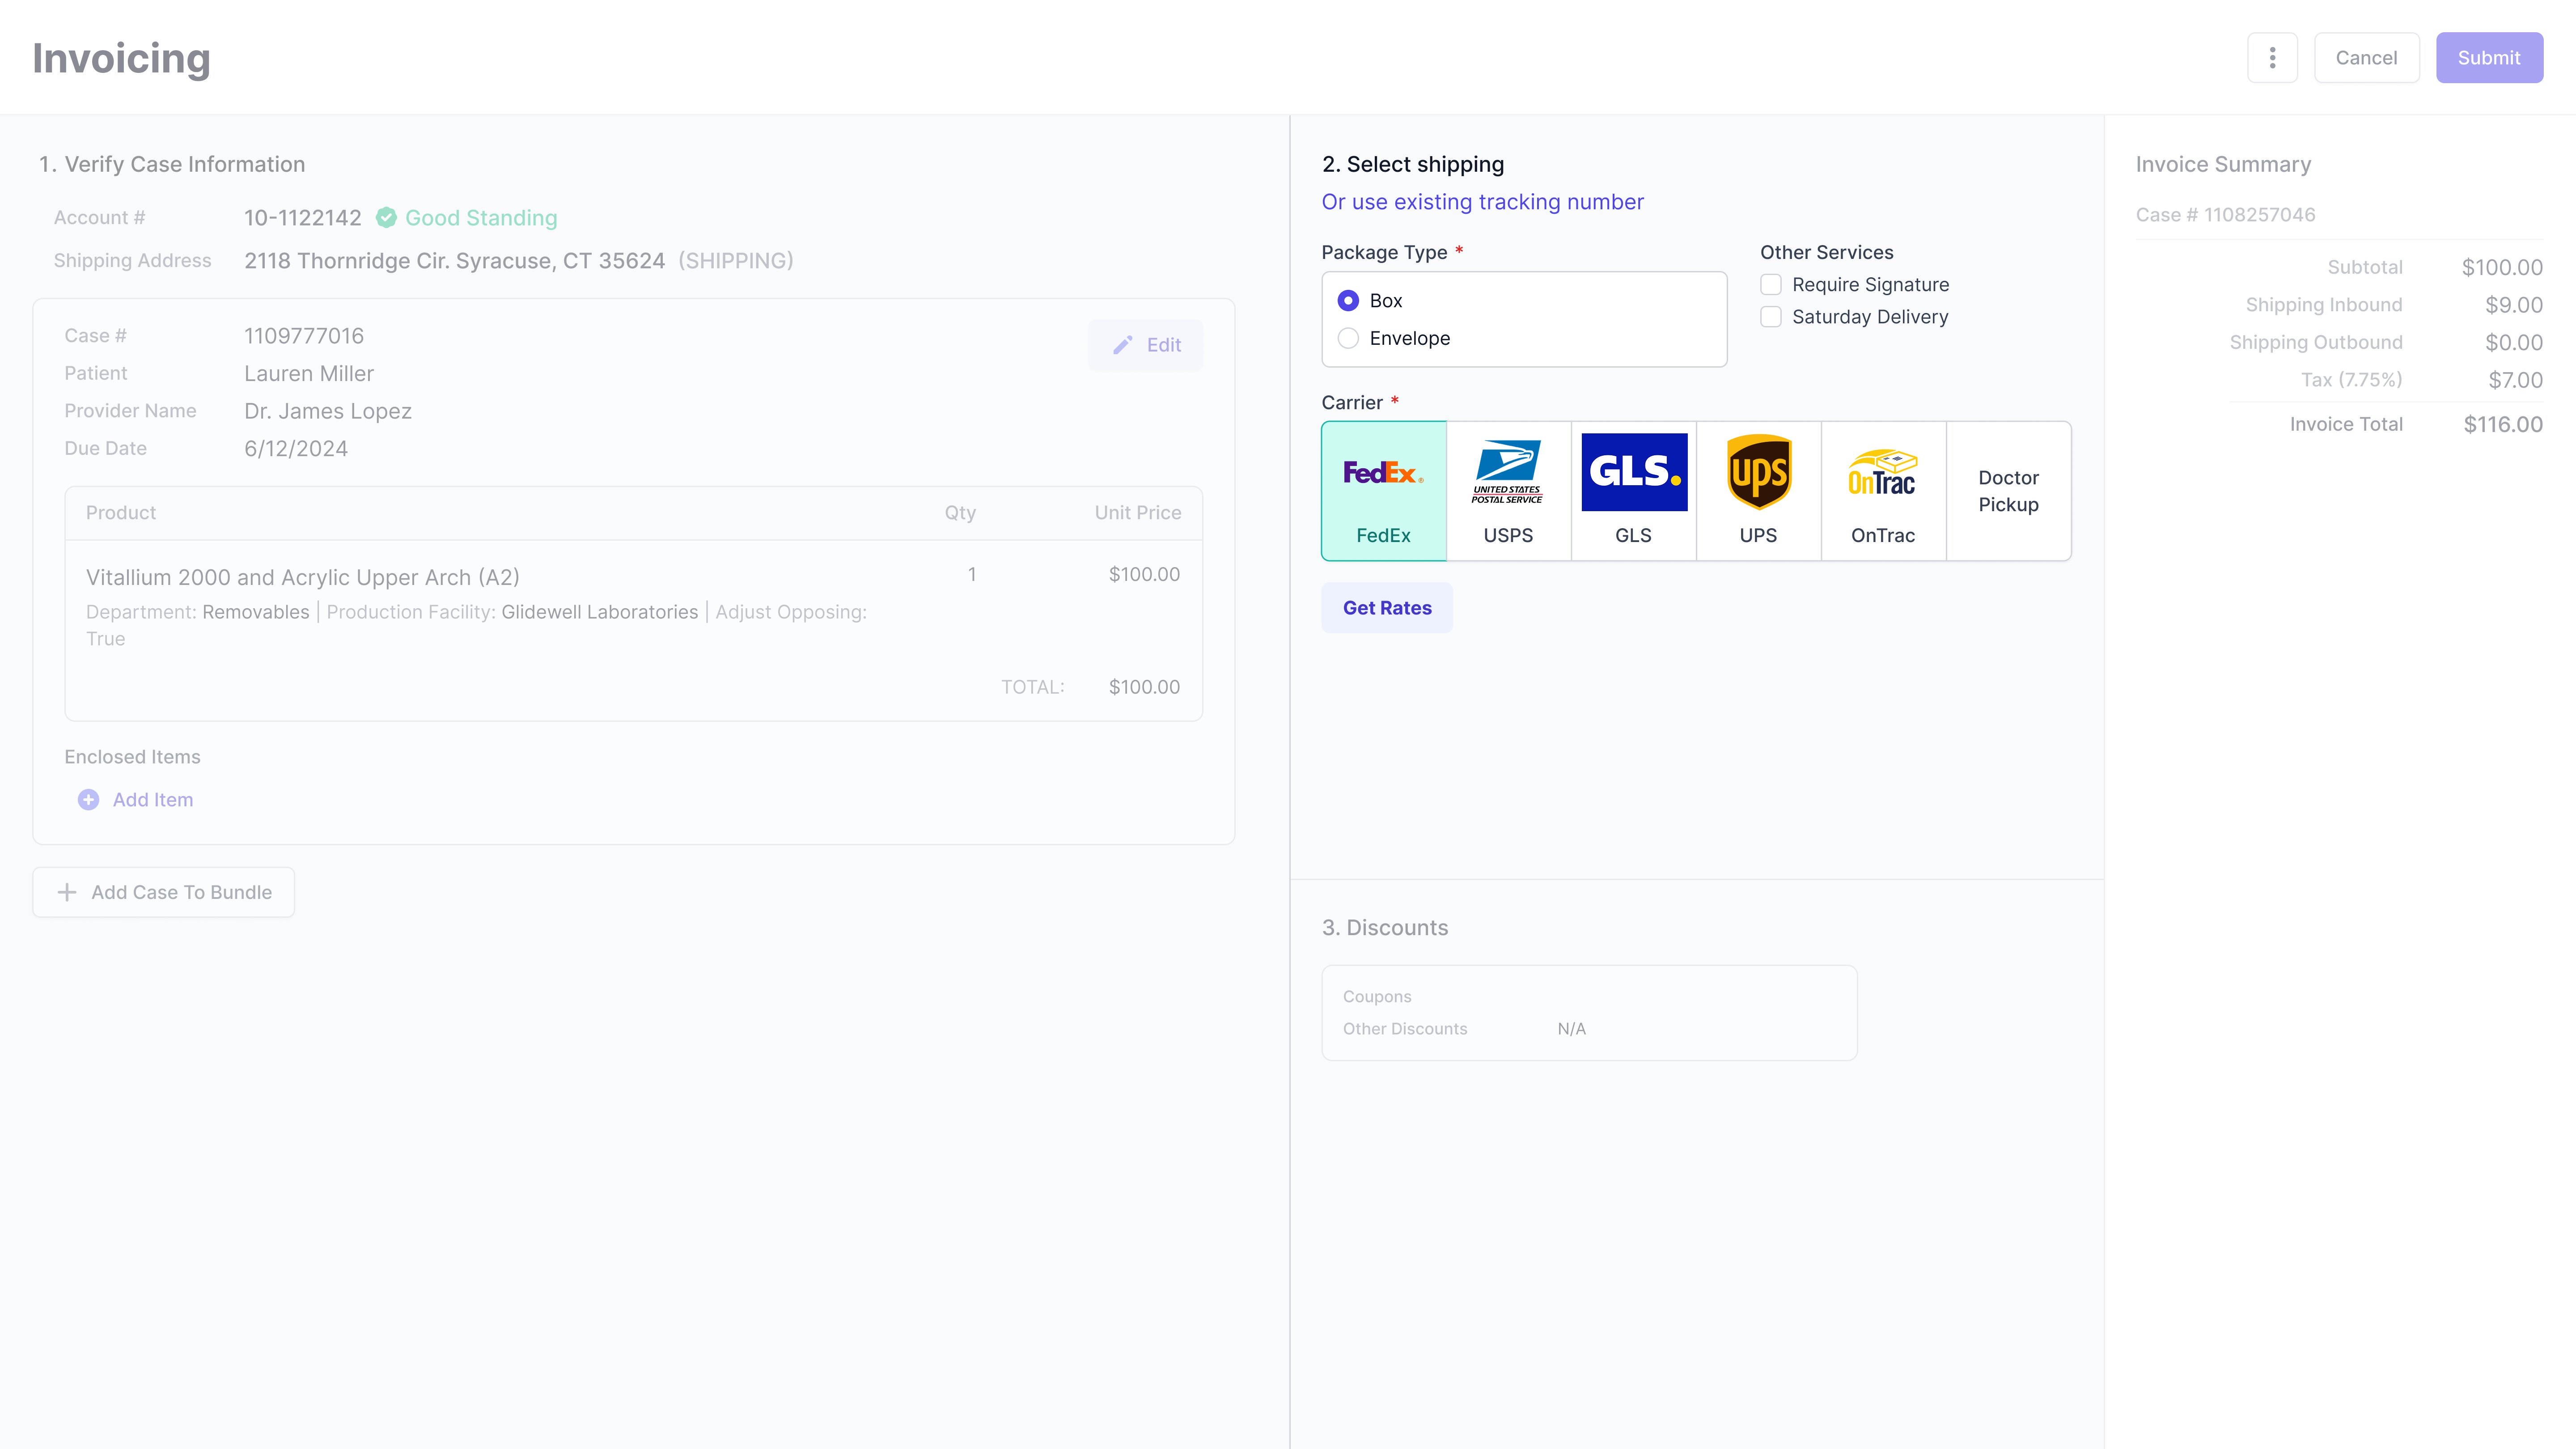Screen dimensions: 2576x1449
Task: Click the Enclosed Items heading
Action: click(x=132, y=757)
